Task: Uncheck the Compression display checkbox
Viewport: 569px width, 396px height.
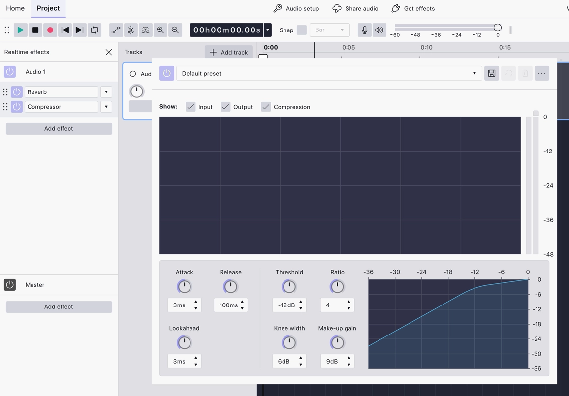Action: (x=266, y=107)
